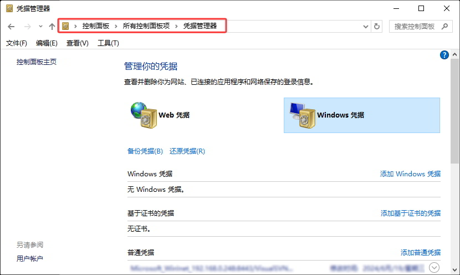Click 添加 Windows 凭据 link
The height and width of the screenshot is (275, 460).
[x=410, y=174]
